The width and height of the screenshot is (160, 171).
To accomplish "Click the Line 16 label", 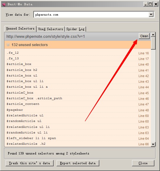I will [x=143, y=53].
